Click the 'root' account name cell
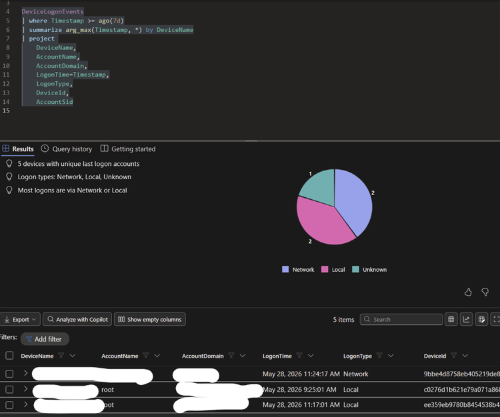The width and height of the screenshot is (500, 417). pos(107,389)
